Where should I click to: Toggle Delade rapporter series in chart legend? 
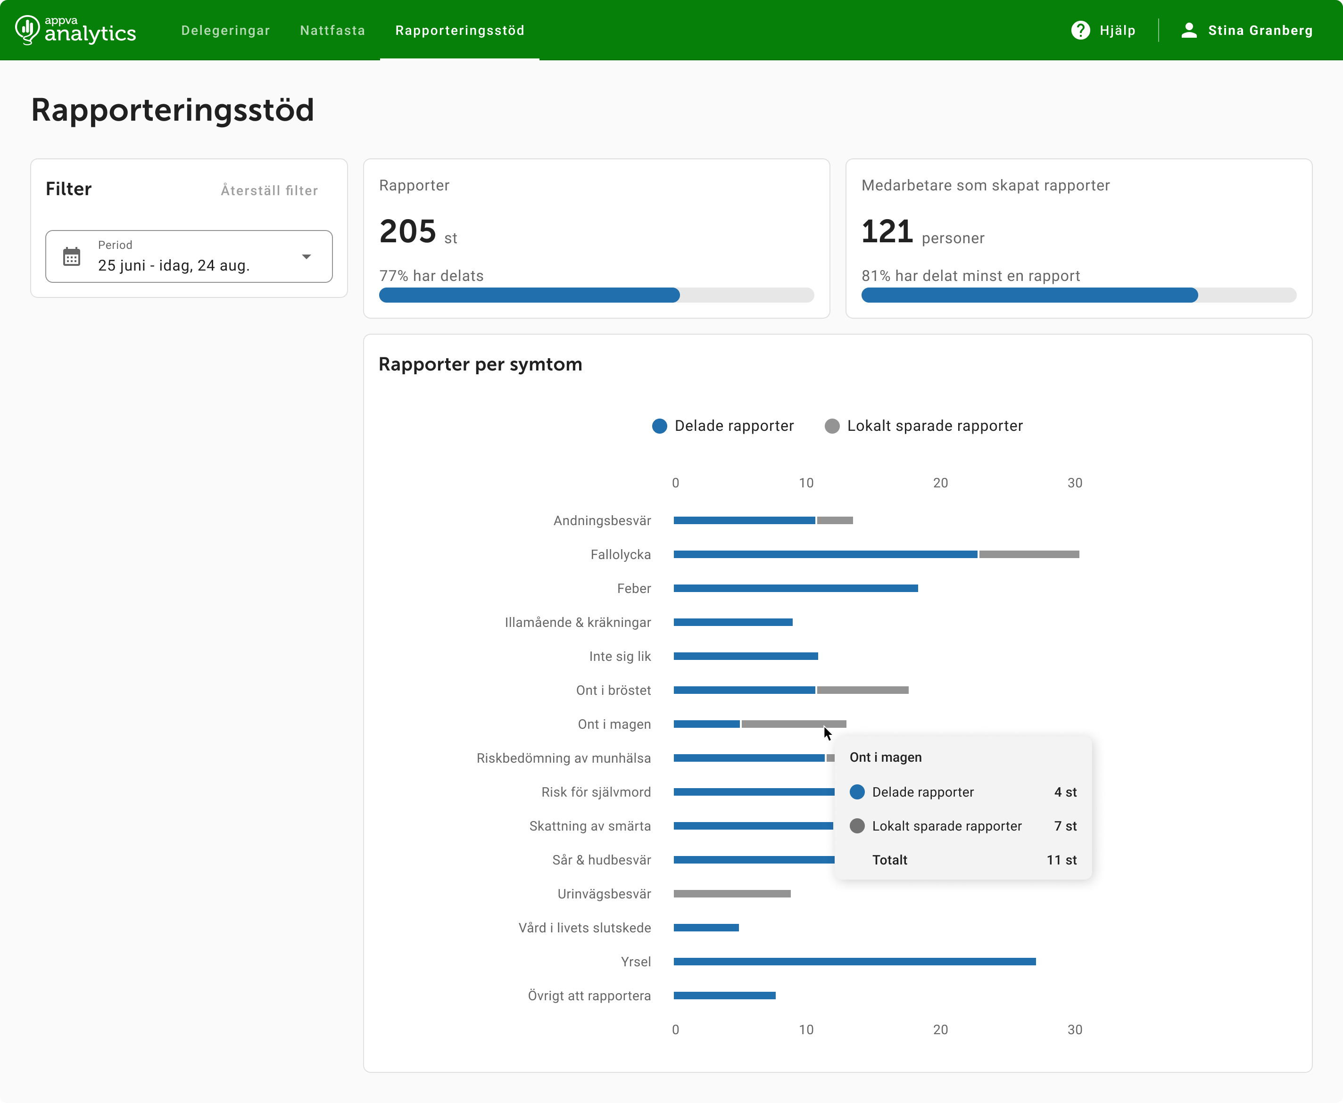click(723, 426)
